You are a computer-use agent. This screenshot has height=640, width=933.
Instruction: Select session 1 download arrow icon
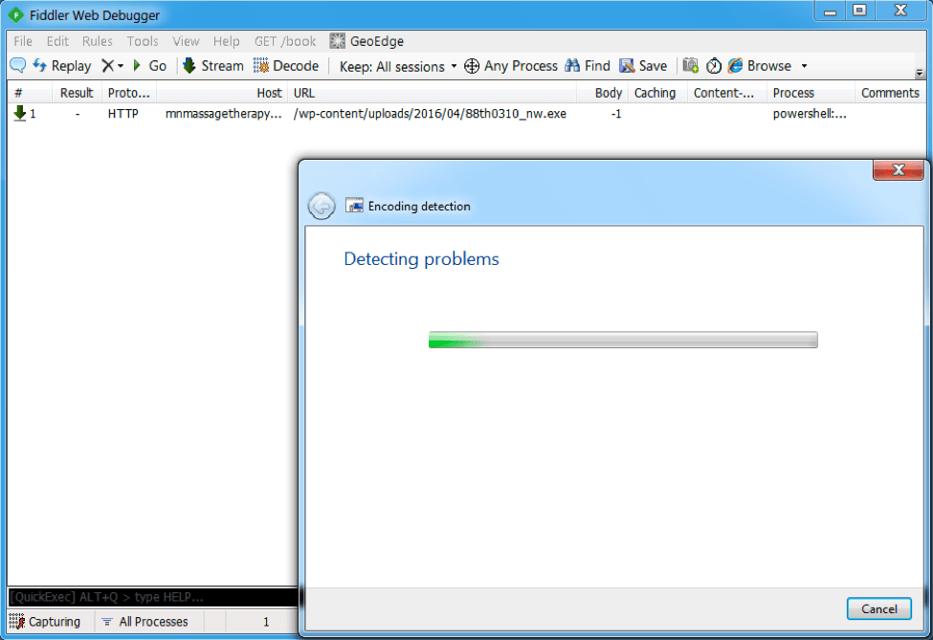coord(20,113)
